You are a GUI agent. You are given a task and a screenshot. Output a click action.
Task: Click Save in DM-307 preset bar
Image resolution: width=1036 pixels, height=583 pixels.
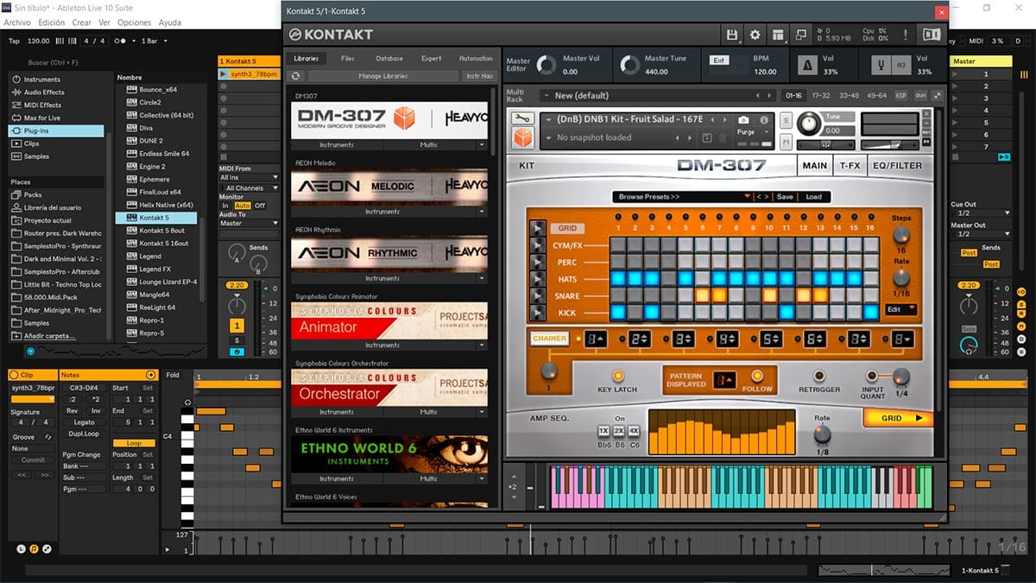[785, 197]
